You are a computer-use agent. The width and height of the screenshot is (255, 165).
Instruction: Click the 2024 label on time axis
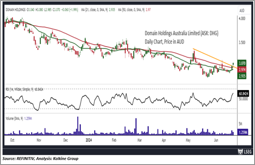point(89,140)
